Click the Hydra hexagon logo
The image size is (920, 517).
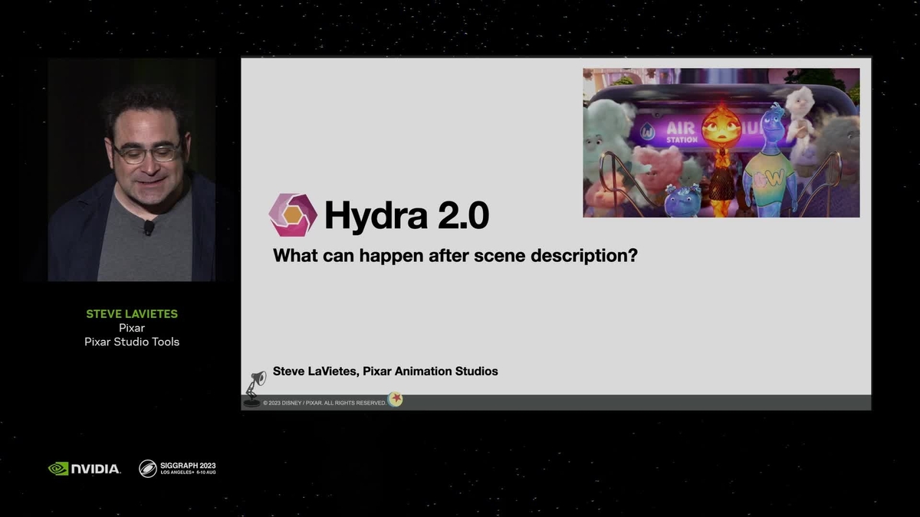click(x=293, y=215)
